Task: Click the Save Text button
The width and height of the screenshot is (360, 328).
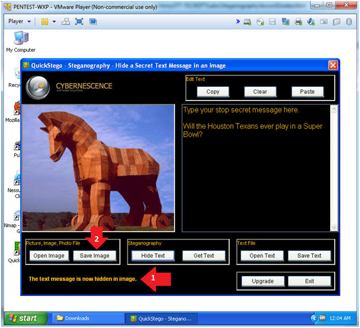Action: click(x=309, y=256)
